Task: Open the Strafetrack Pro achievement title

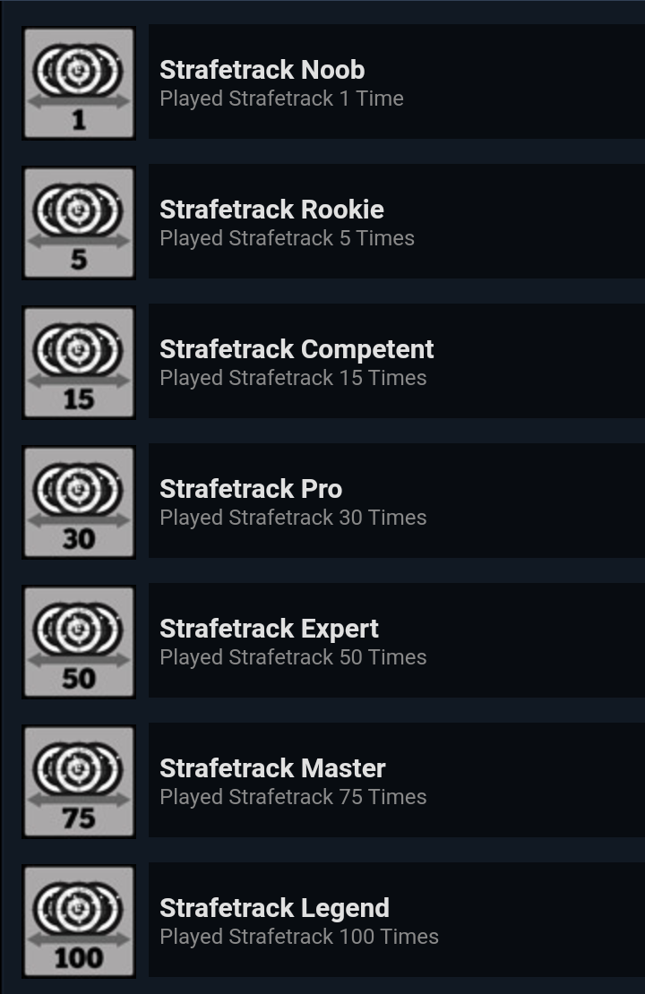Action: click(251, 489)
